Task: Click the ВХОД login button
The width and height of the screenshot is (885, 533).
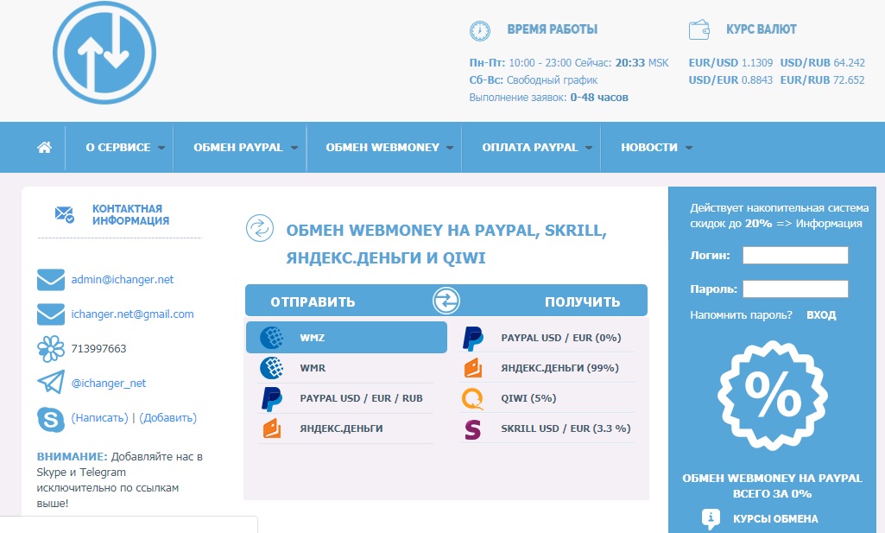Action: click(821, 315)
